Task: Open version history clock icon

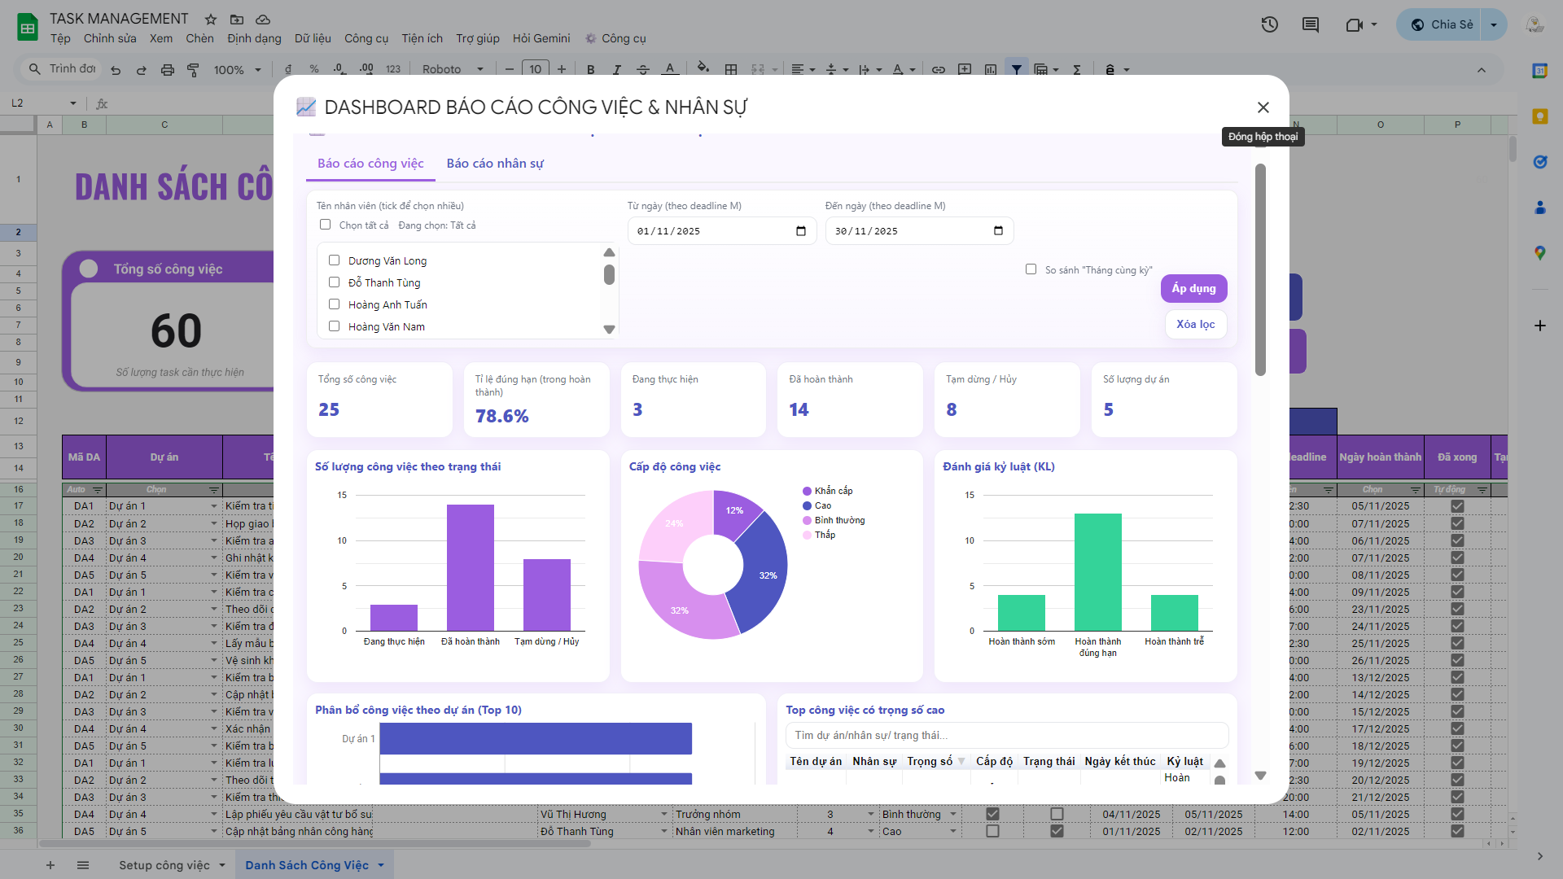Action: tap(1269, 24)
